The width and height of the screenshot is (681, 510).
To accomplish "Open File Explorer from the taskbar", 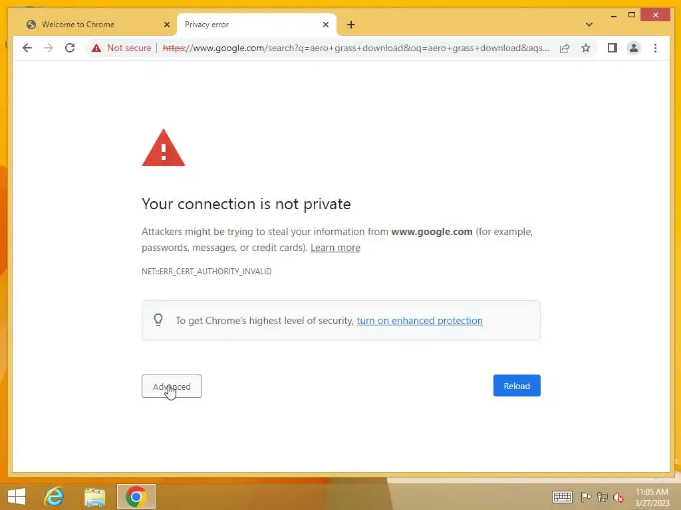I will click(x=94, y=497).
